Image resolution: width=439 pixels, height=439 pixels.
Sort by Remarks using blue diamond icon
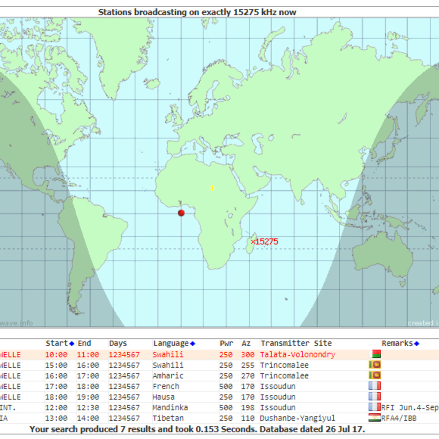coord(417,344)
